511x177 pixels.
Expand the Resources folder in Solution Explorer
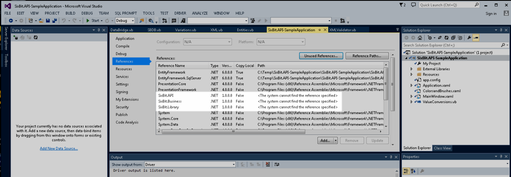click(412, 75)
